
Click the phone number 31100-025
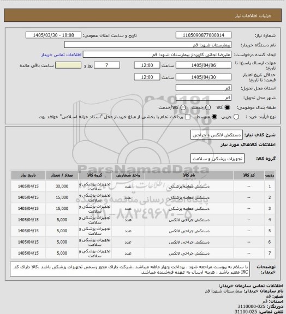tap(246, 312)
